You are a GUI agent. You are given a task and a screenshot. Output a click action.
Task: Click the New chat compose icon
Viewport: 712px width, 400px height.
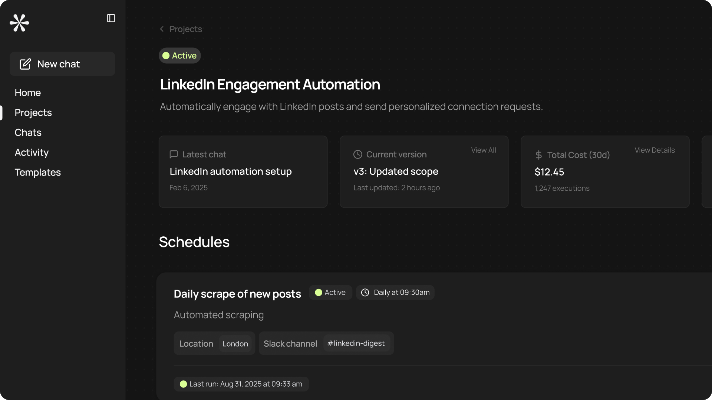click(x=25, y=64)
